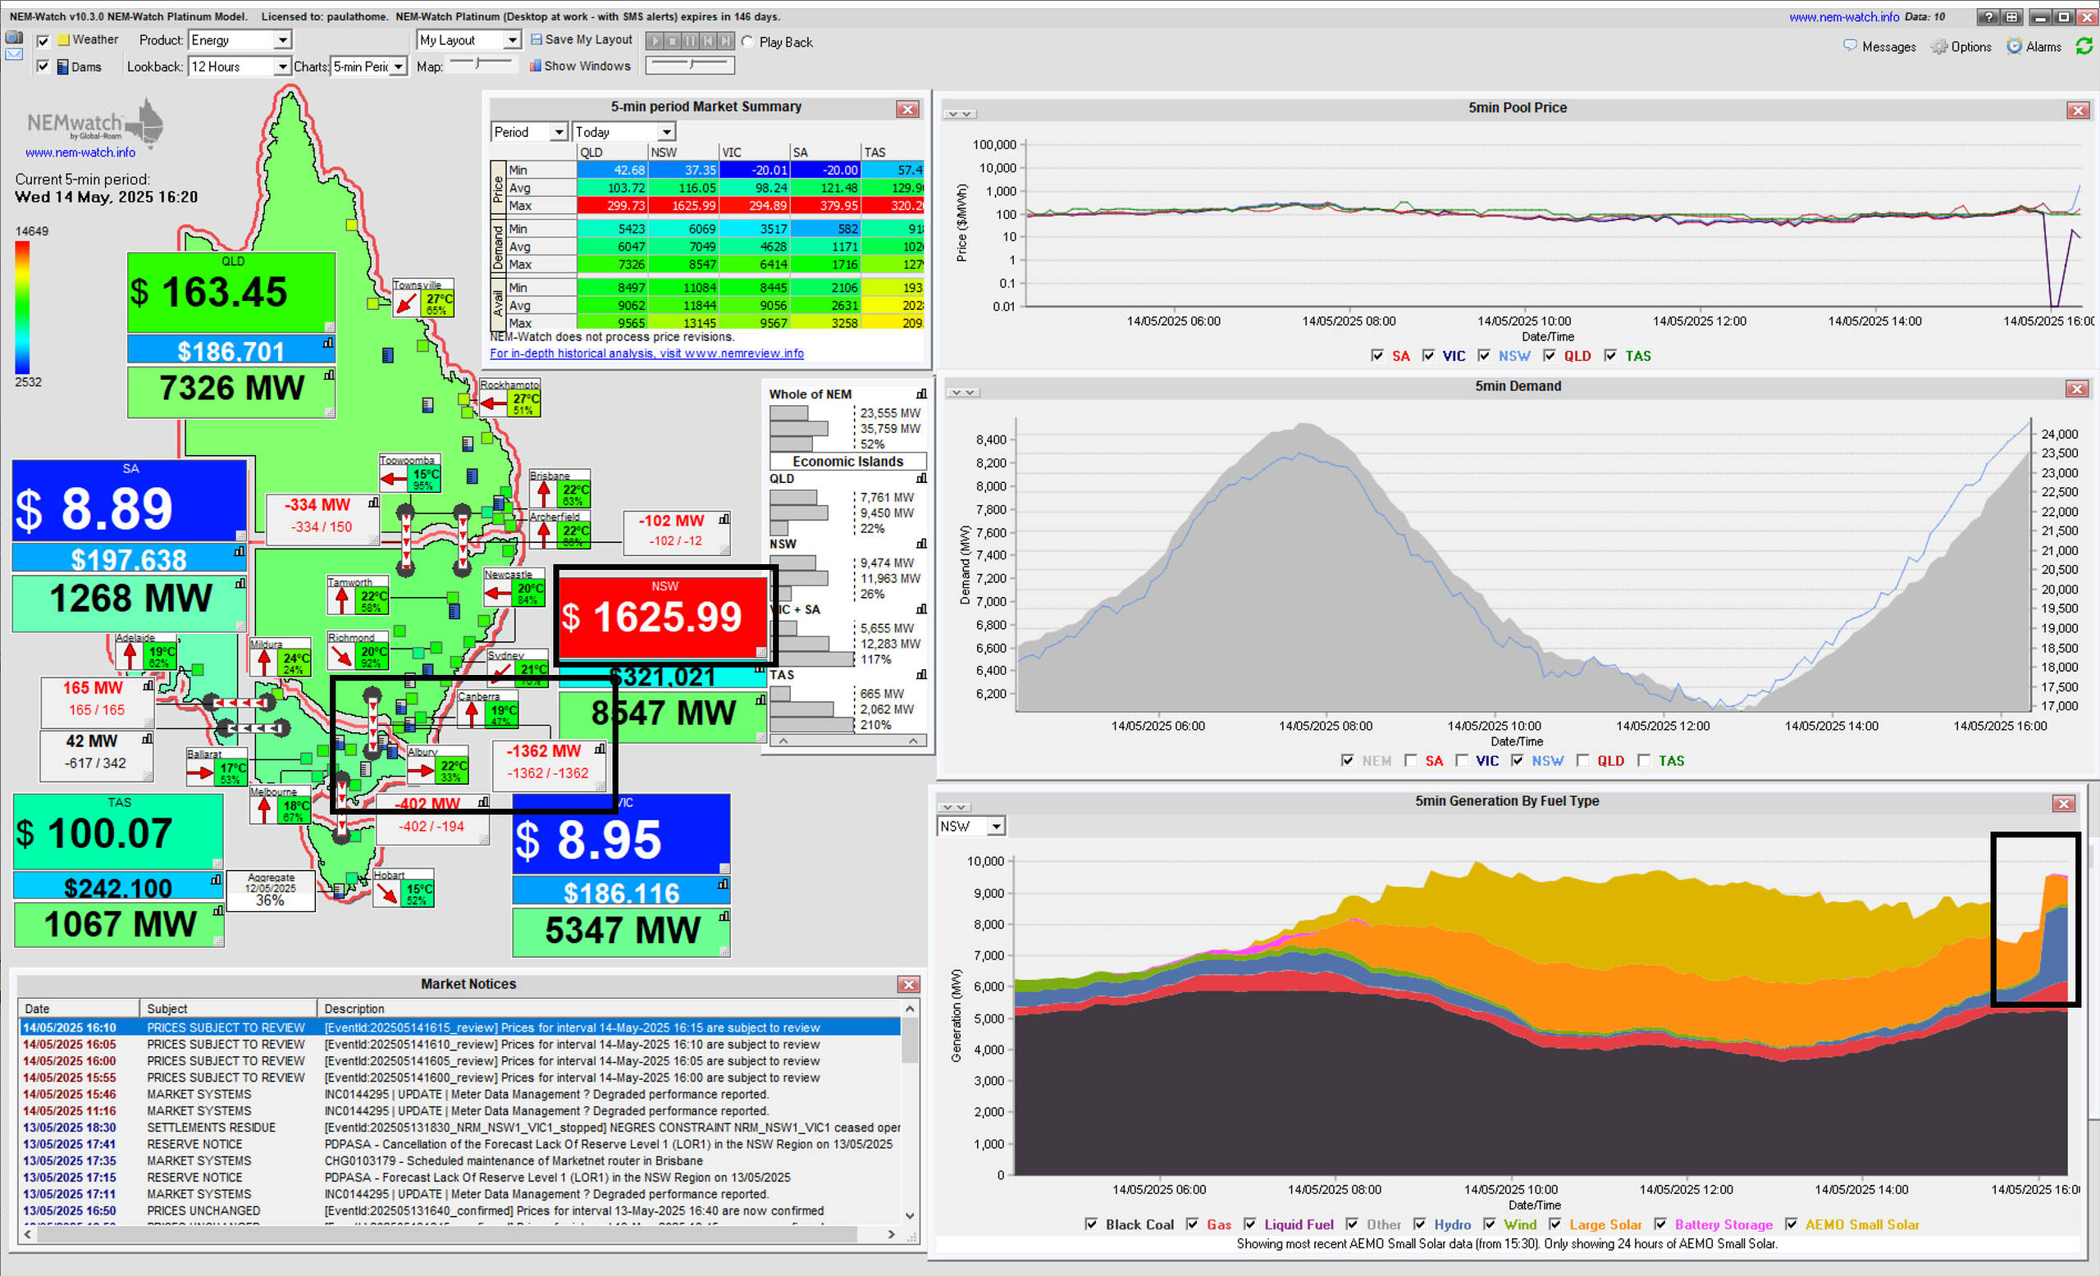Click the window layout grid icon
Image resolution: width=2100 pixels, height=1276 pixels.
pyautogui.click(x=2011, y=17)
